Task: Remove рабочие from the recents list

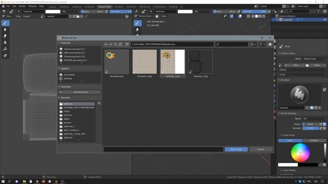Action: pyautogui.click(x=99, y=103)
